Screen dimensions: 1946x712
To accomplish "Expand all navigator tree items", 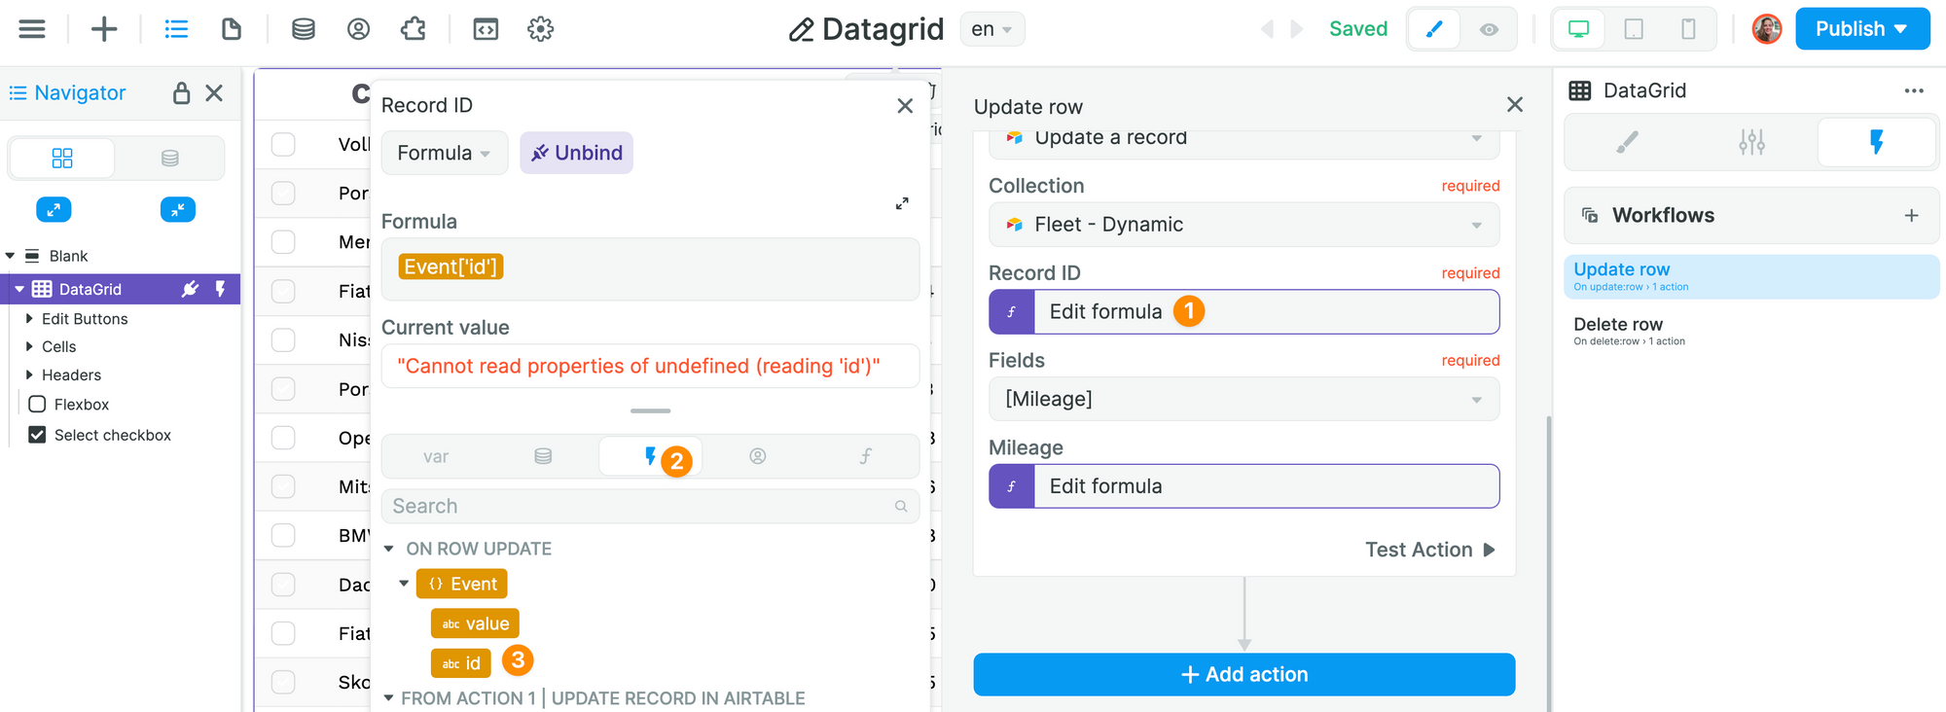I will [x=54, y=209].
